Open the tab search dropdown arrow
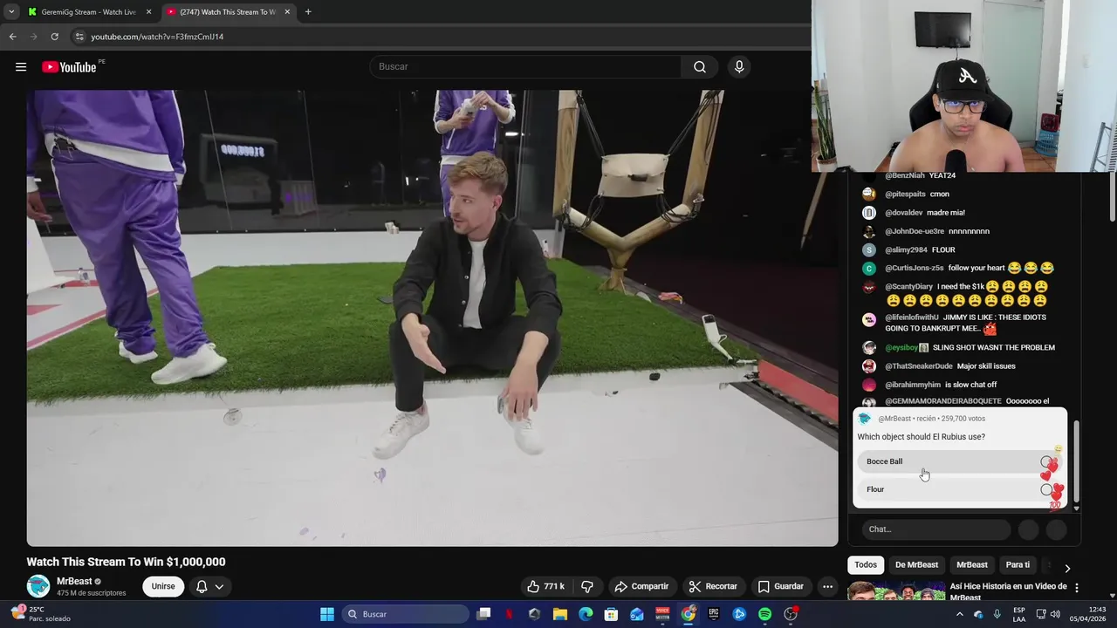Viewport: 1117px width, 628px height. (x=11, y=12)
